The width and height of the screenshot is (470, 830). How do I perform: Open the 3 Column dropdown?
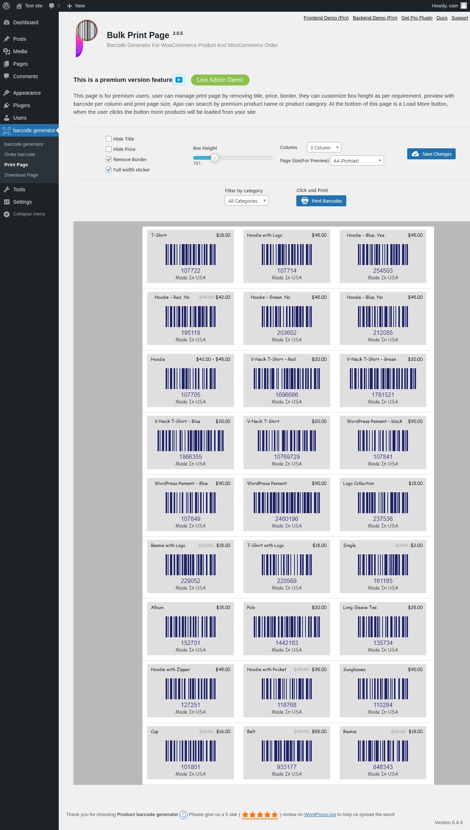pos(324,147)
